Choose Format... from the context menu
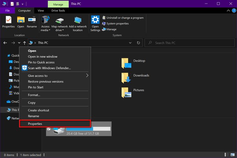Viewport: 237px width, 158px height. [x=55, y=95]
